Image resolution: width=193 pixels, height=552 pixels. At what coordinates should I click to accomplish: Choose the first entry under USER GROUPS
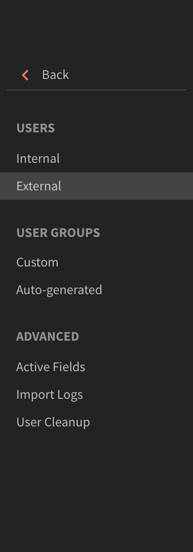[37, 262]
